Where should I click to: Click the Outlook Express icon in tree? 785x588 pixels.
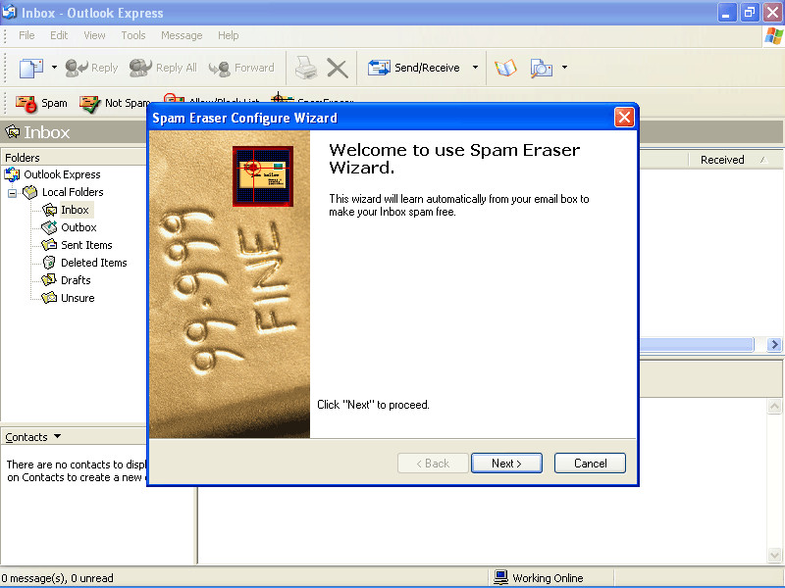pos(12,174)
